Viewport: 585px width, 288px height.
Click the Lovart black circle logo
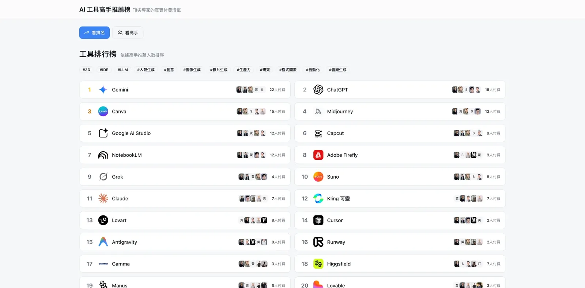(103, 220)
